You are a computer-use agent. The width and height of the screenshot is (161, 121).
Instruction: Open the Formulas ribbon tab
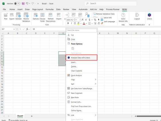50,9
